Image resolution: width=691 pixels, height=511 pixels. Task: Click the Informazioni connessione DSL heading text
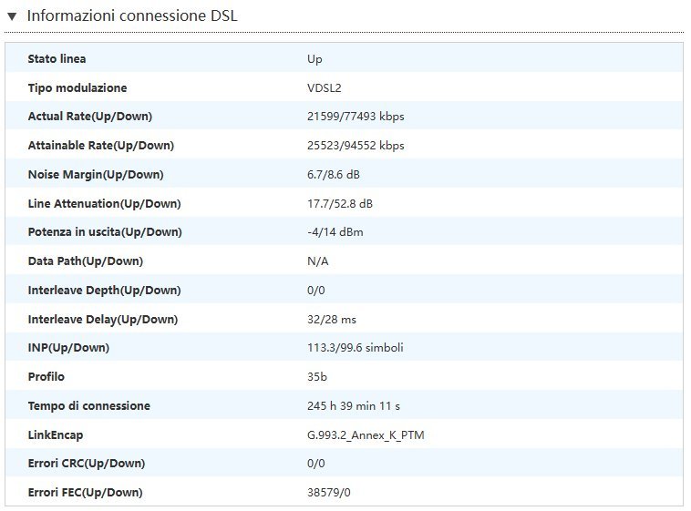[x=132, y=16]
